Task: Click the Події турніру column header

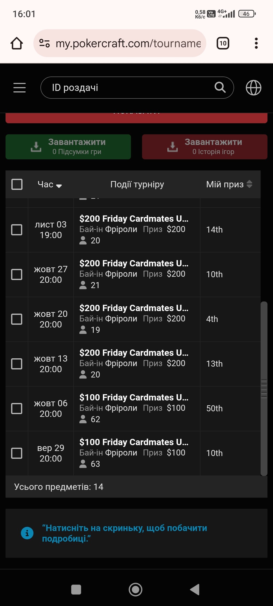Action: click(137, 184)
